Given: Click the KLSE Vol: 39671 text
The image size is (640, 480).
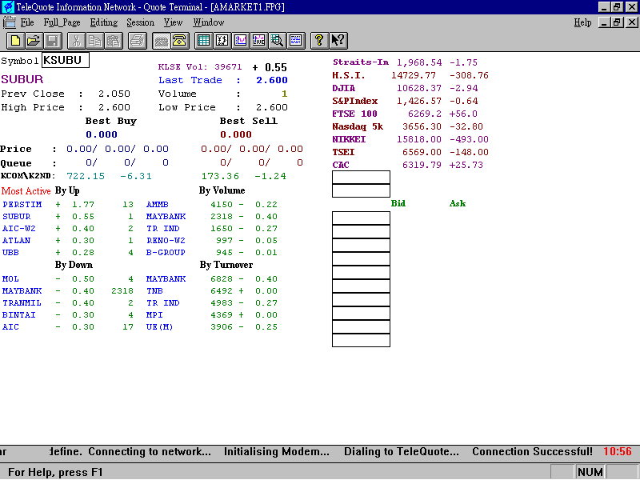Looking at the screenshot, I should (x=200, y=67).
